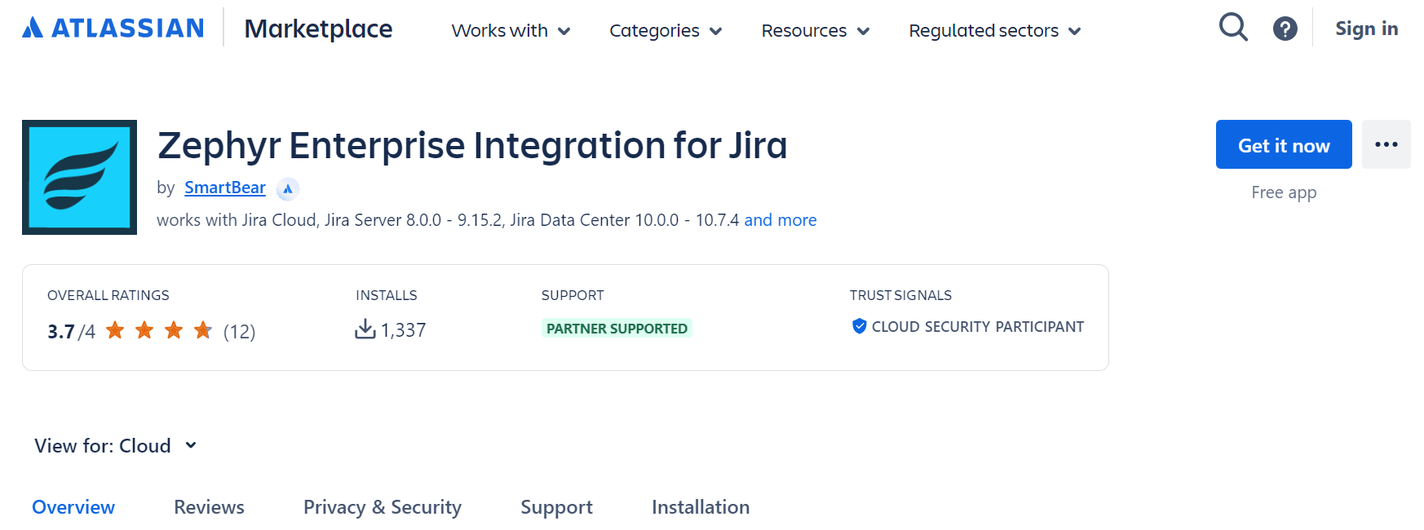Change the View for: Cloud selector

pyautogui.click(x=116, y=446)
